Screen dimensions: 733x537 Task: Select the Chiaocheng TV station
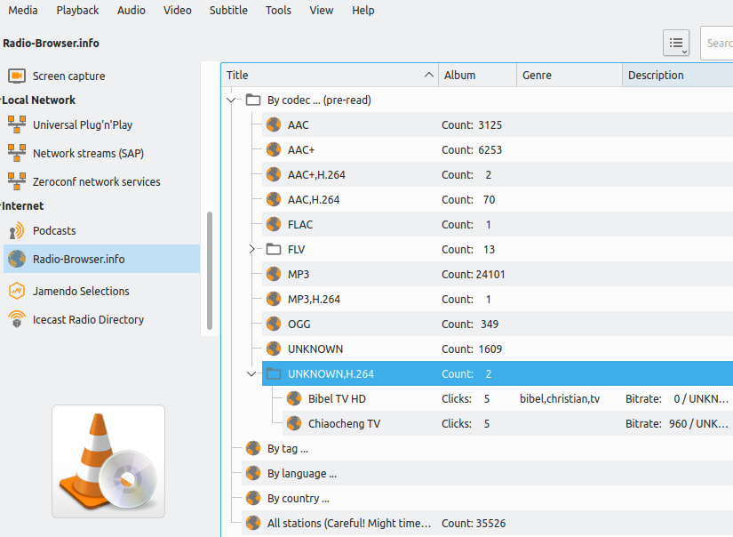point(507,423)
